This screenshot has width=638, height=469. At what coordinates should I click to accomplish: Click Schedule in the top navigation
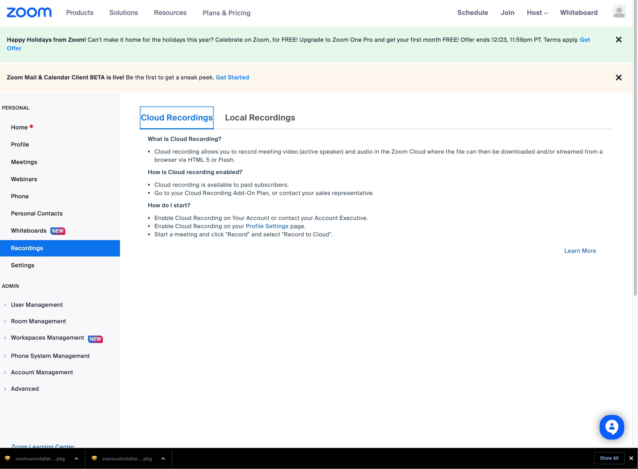point(473,13)
